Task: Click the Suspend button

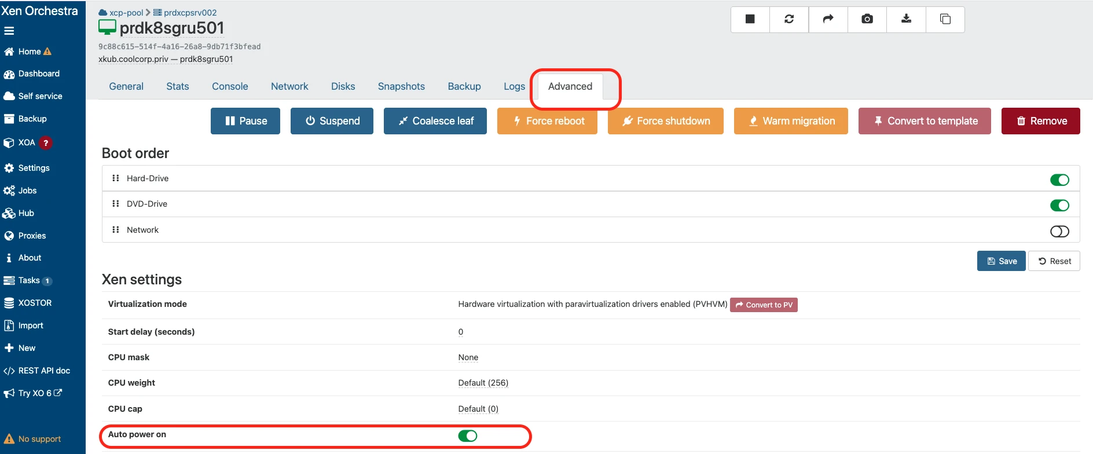Action: click(332, 121)
